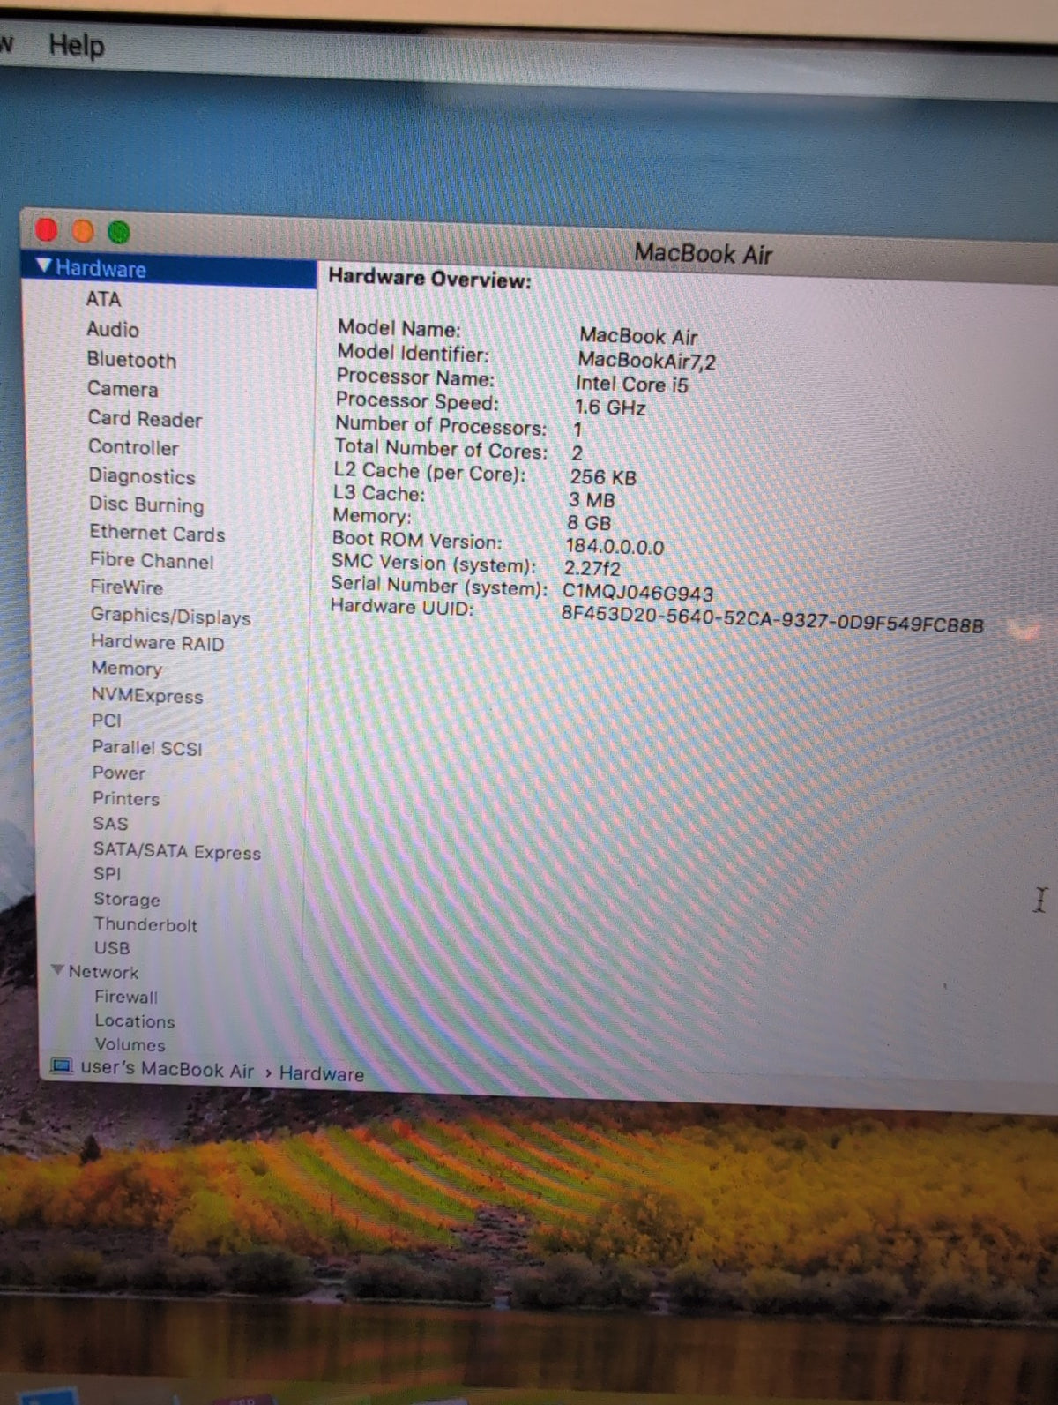Screen dimensions: 1058x1405
Task: Click SMC version value 2.27f2
Action: coord(592,569)
